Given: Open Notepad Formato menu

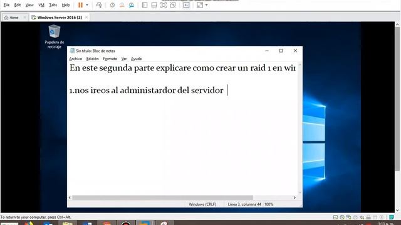Looking at the screenshot, I should tap(110, 59).
